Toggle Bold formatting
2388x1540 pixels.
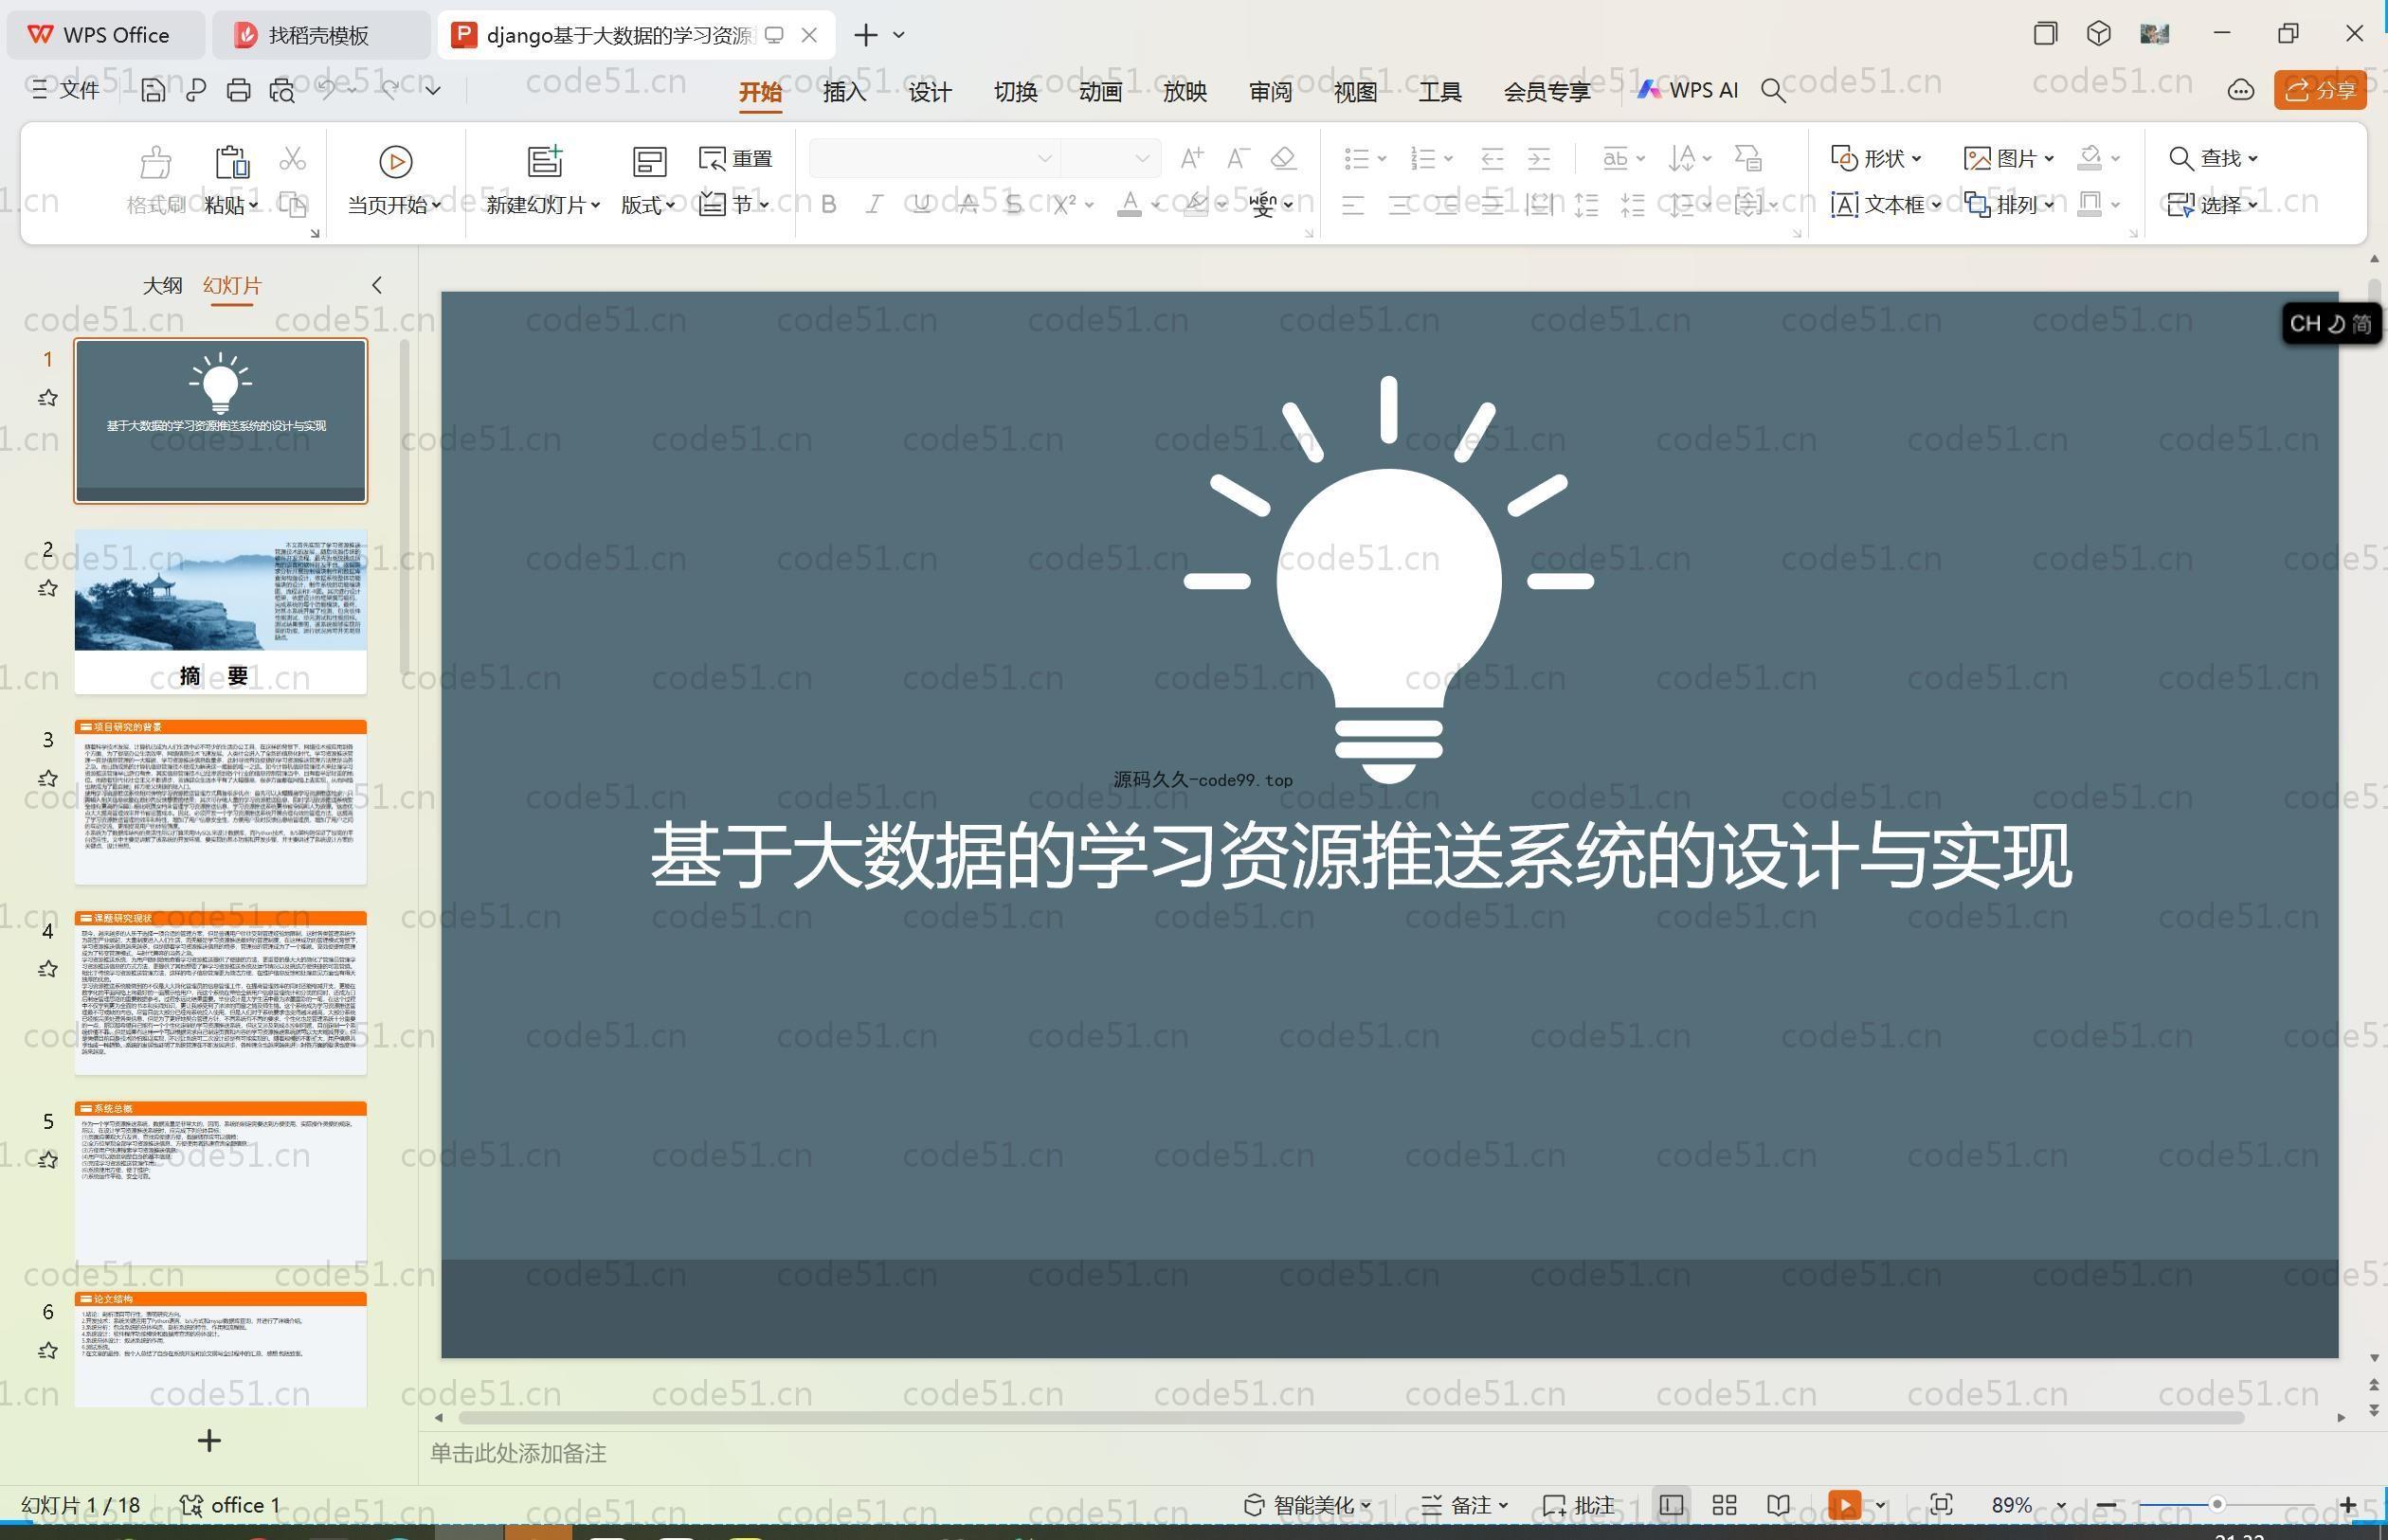coord(828,204)
